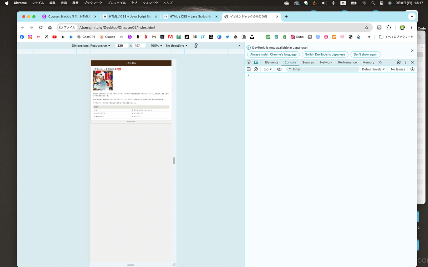Image resolution: width=428 pixels, height=267 pixels.
Task: Open the Amazon bookmark icon
Action: (x=138, y=37)
